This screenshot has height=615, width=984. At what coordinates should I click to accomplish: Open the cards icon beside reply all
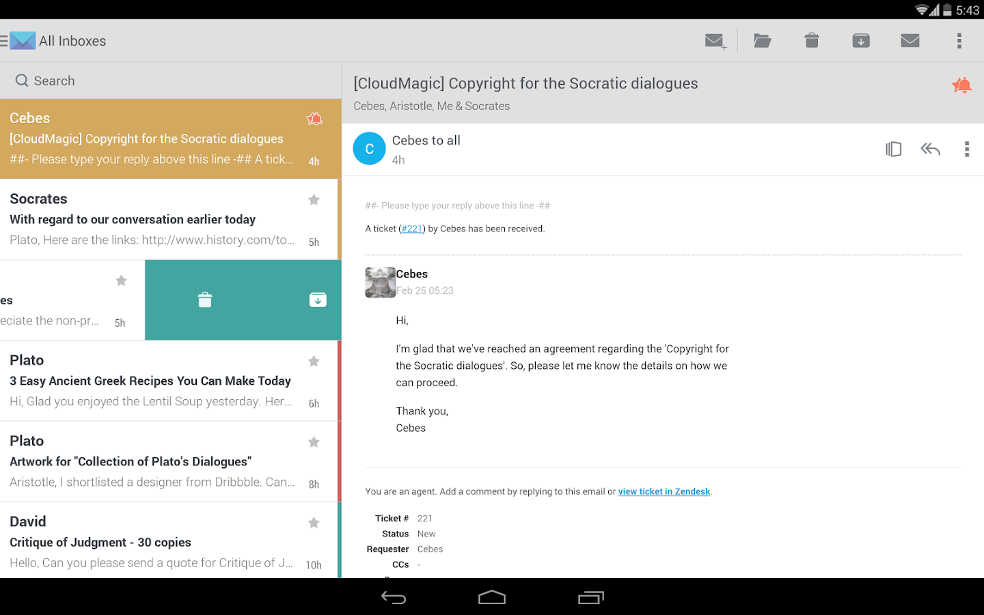(x=894, y=149)
